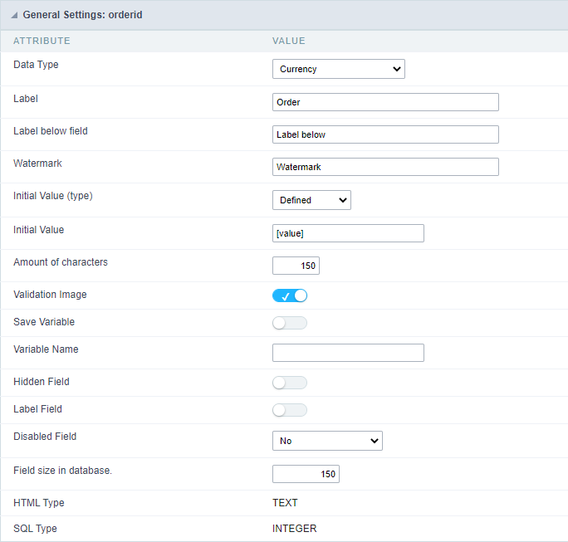This screenshot has width=568, height=542.
Task: Click the Amount of characters input
Action: click(296, 266)
